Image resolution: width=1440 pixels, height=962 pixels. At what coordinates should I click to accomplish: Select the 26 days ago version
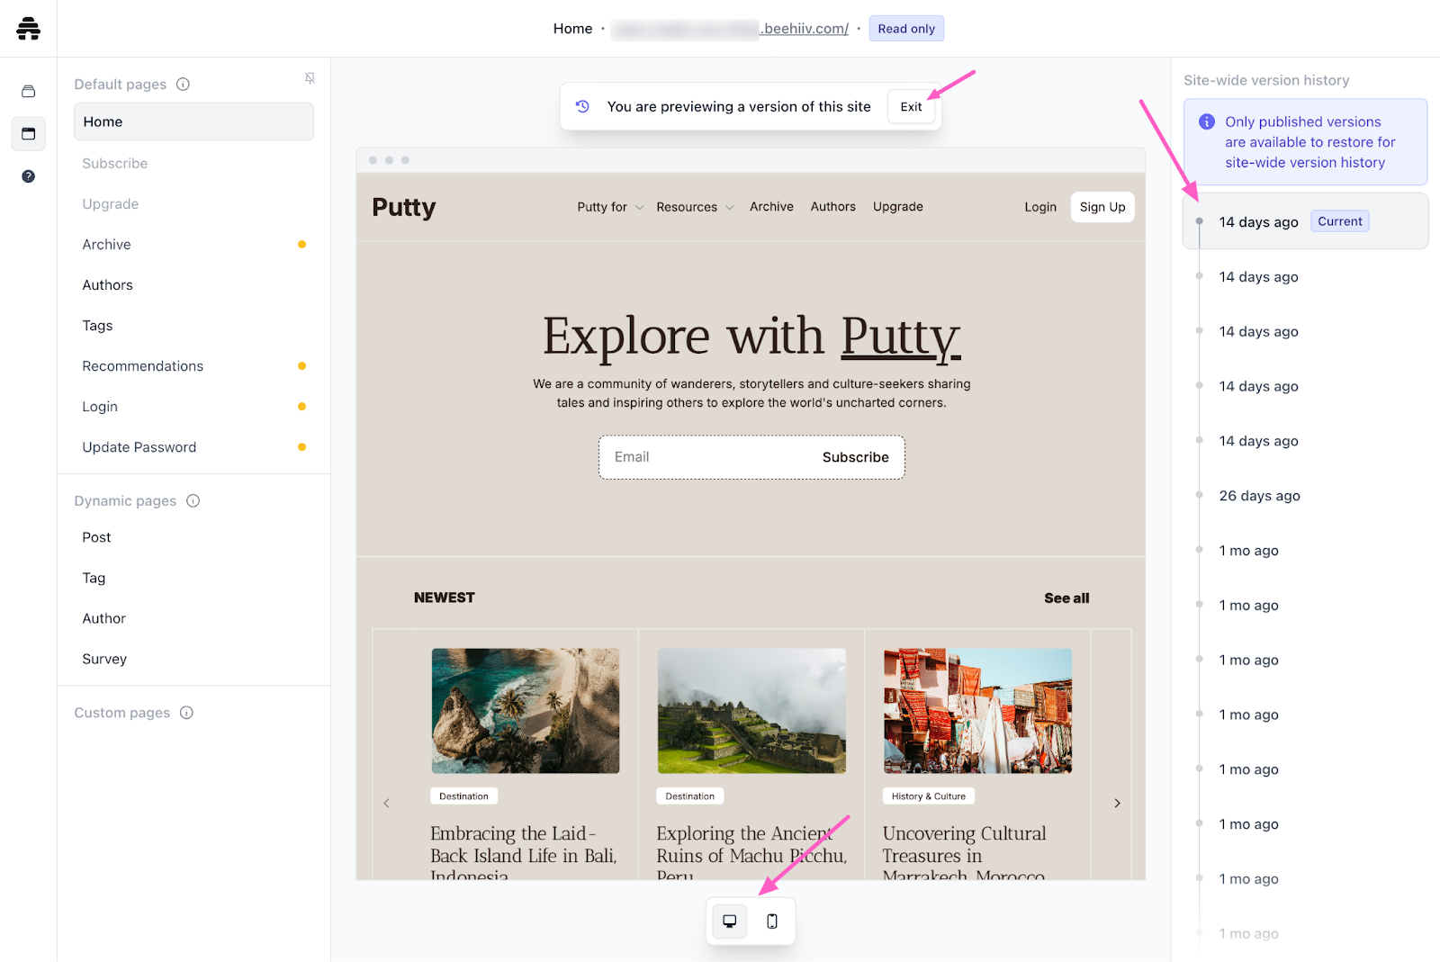[x=1259, y=496]
